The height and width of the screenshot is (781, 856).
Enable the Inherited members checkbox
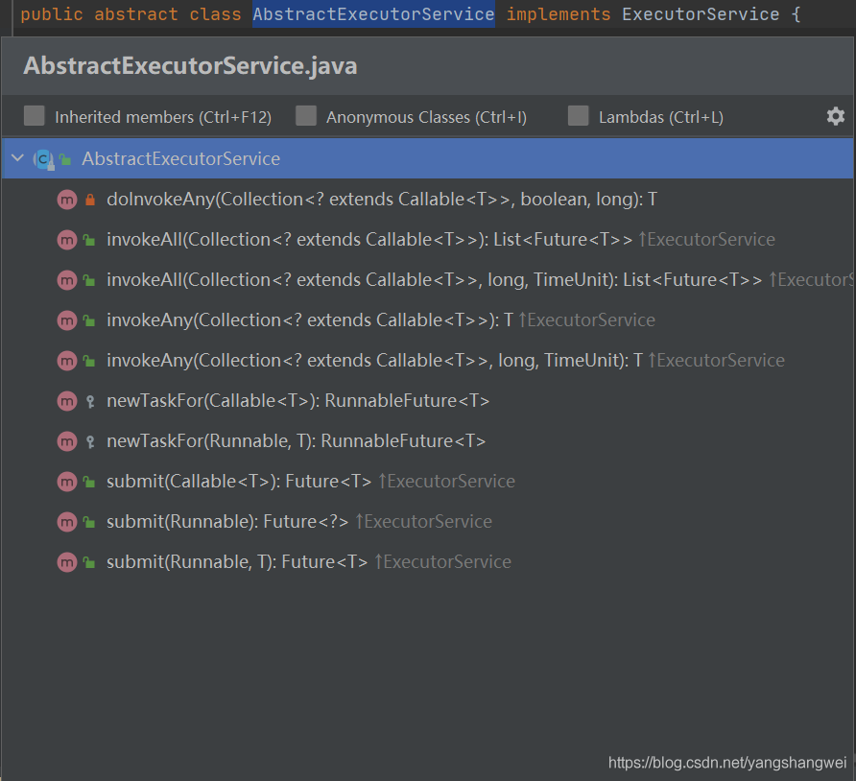pyautogui.click(x=35, y=116)
